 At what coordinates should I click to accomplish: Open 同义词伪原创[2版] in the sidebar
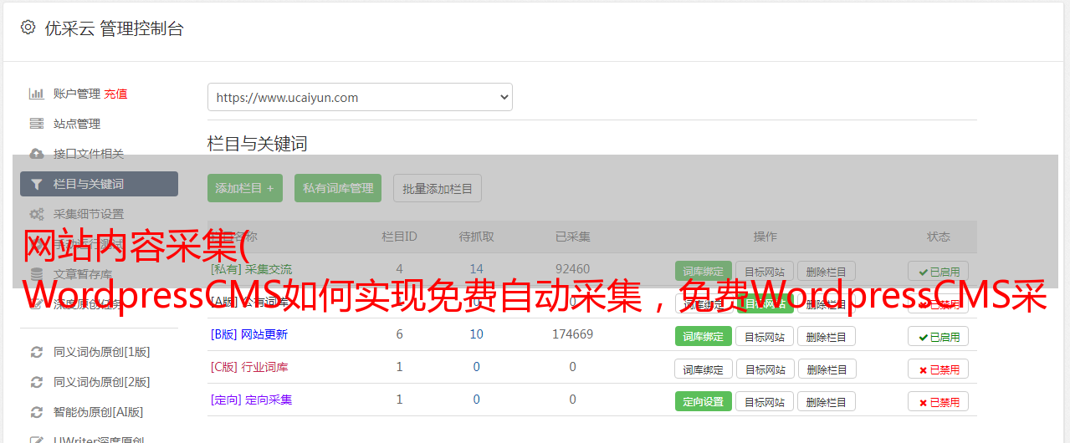[102, 382]
